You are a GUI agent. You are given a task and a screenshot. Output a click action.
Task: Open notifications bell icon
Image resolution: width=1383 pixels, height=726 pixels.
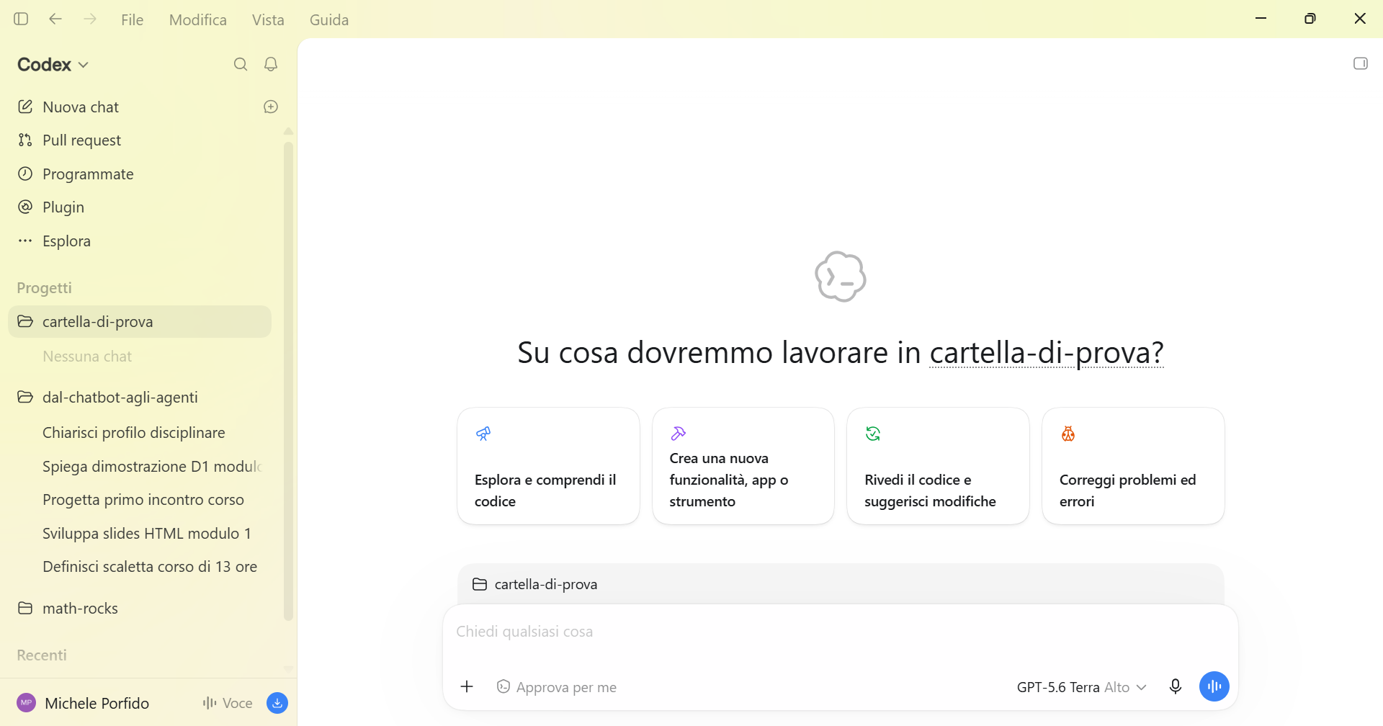pyautogui.click(x=271, y=64)
